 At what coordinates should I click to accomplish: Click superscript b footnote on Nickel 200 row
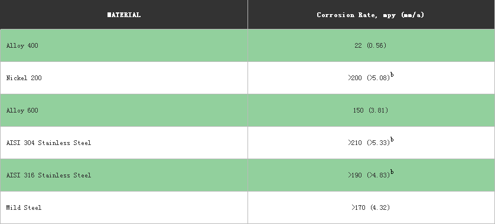pos(392,75)
